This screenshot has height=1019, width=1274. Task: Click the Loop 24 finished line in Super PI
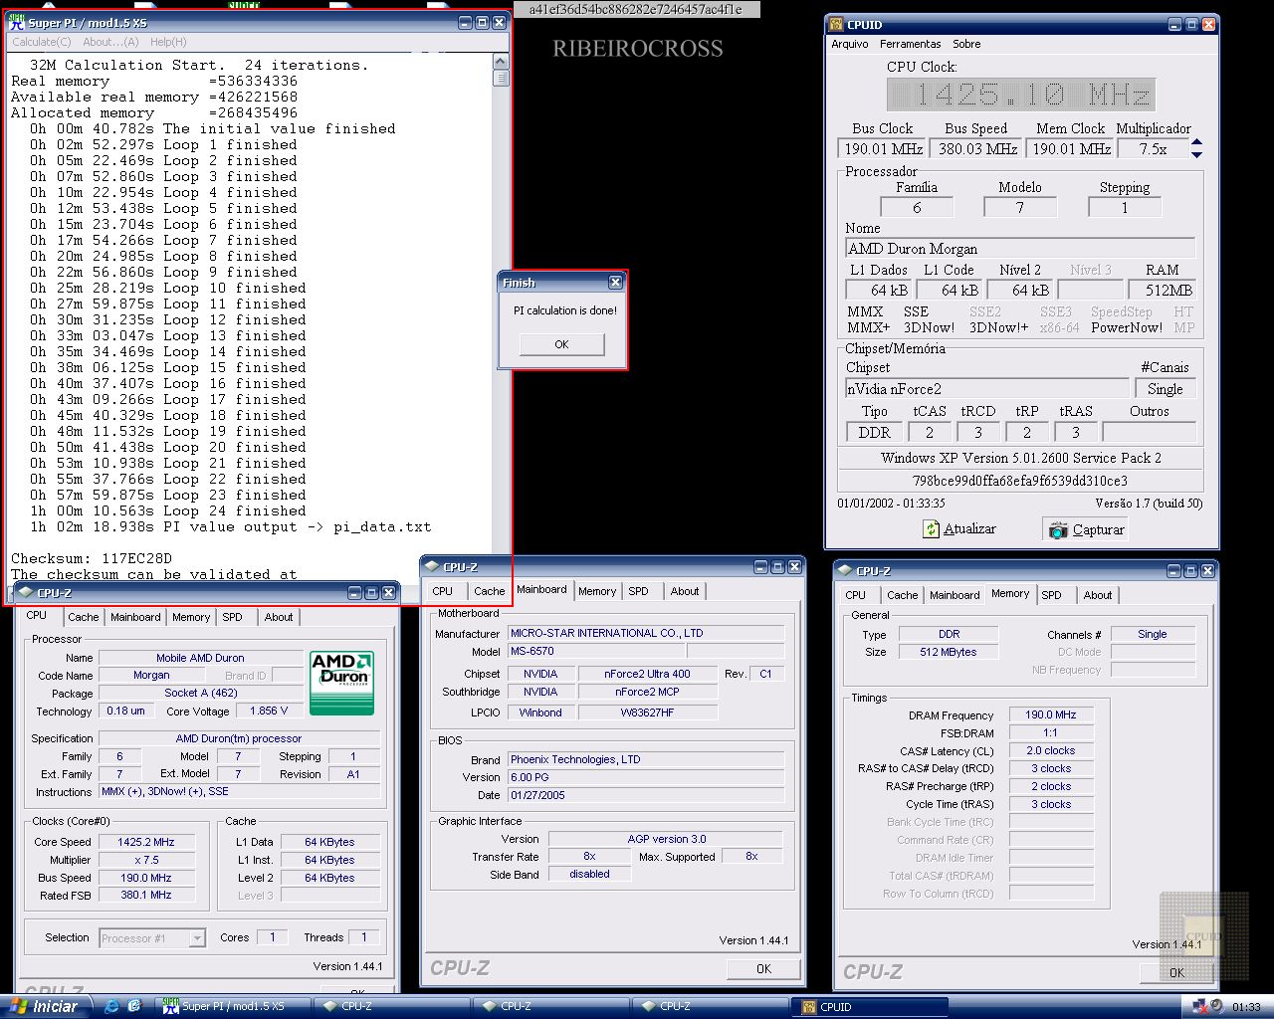[x=168, y=510]
